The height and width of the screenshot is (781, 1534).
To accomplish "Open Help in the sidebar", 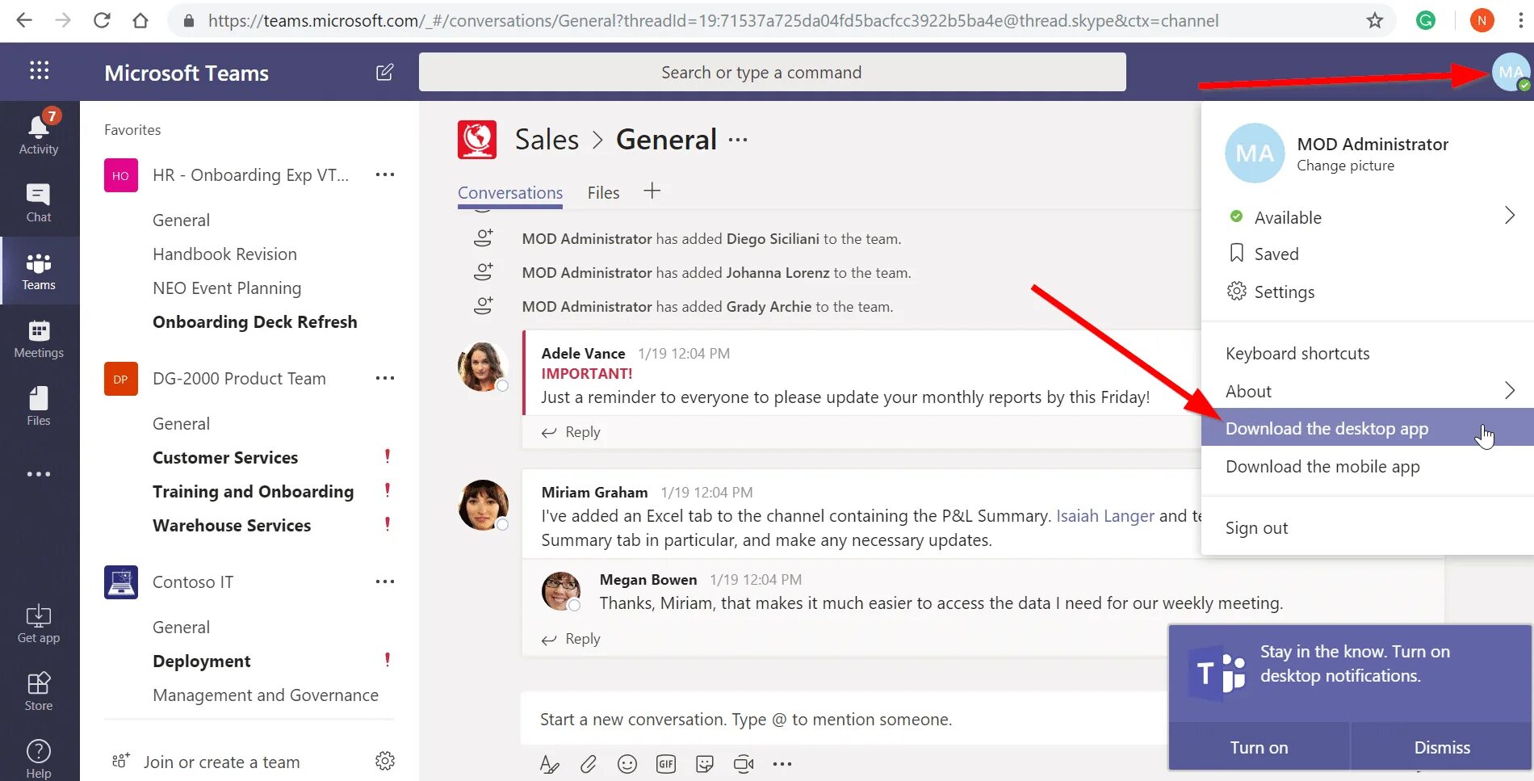I will coord(39,759).
